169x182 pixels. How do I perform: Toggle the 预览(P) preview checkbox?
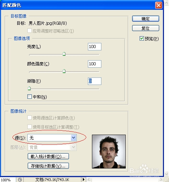point(142,39)
